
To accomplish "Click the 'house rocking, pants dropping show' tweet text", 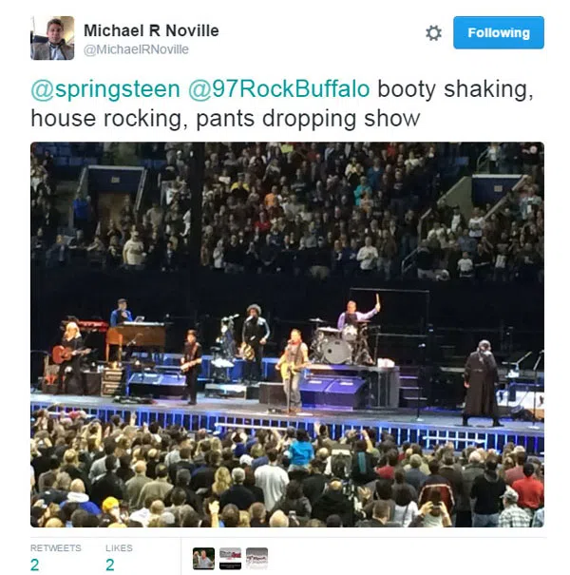I will pos(225,119).
